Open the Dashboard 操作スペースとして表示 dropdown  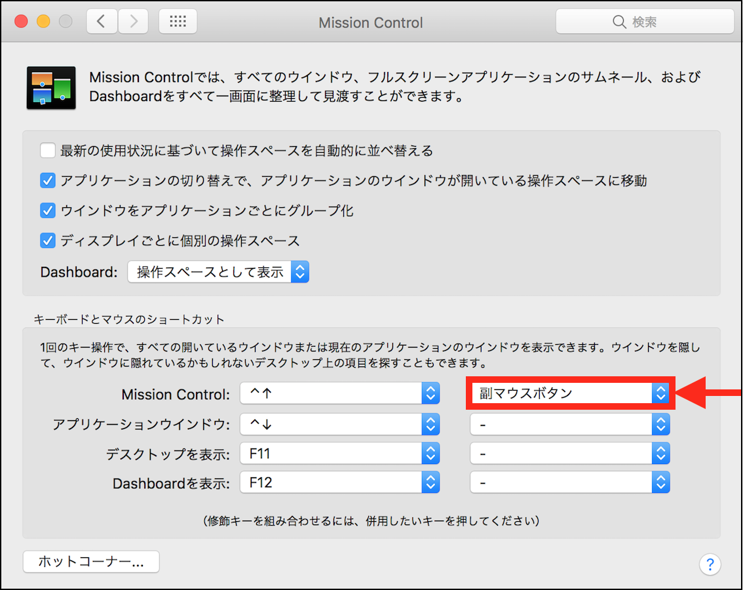coord(218,272)
